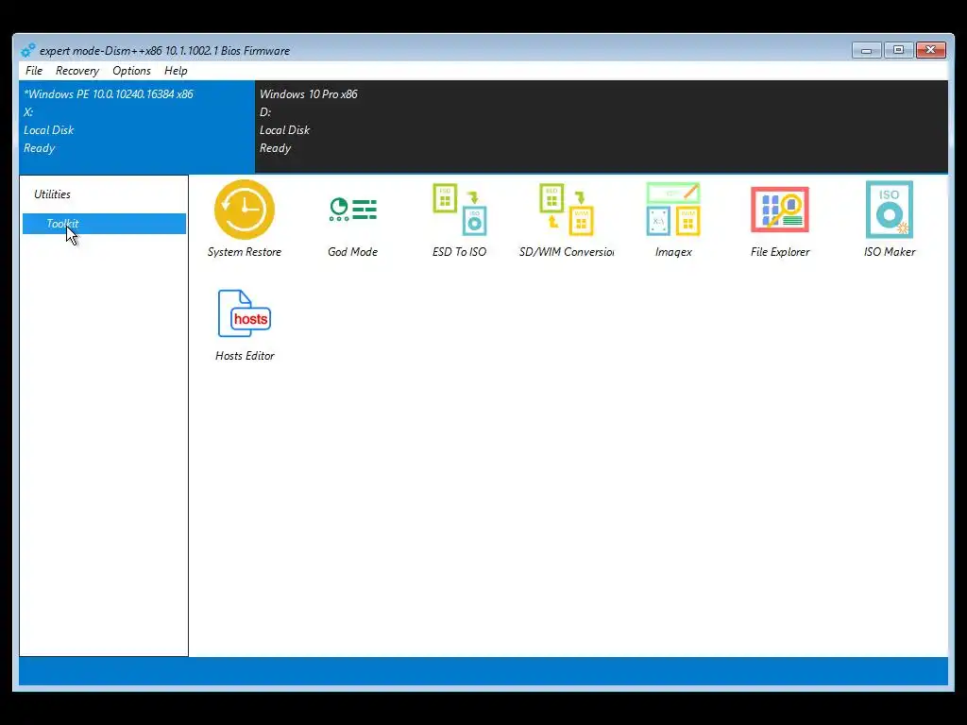Select the Toolkit sidebar entry
The image size is (967, 725).
[x=104, y=224]
